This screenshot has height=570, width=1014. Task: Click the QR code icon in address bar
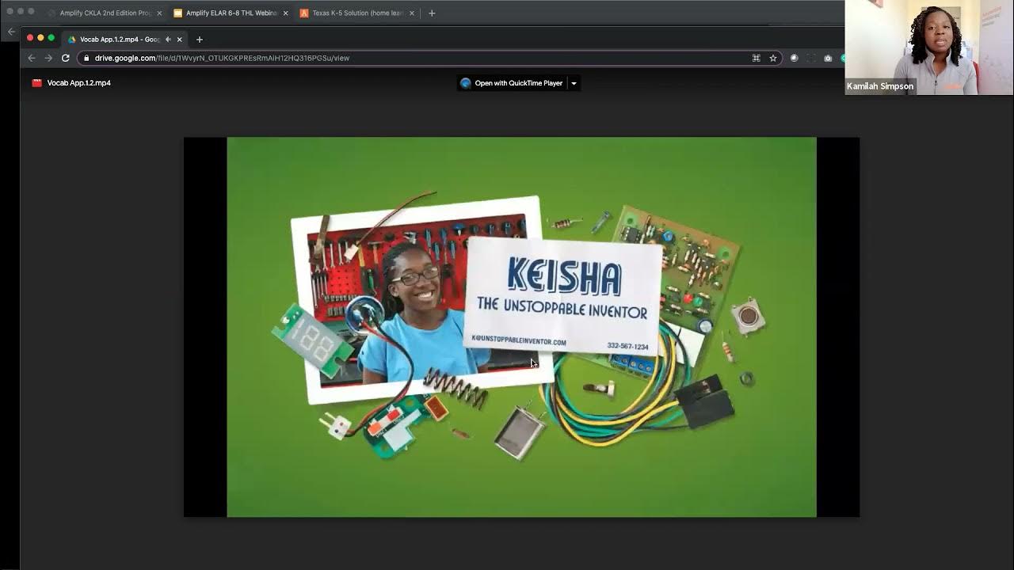[757, 58]
